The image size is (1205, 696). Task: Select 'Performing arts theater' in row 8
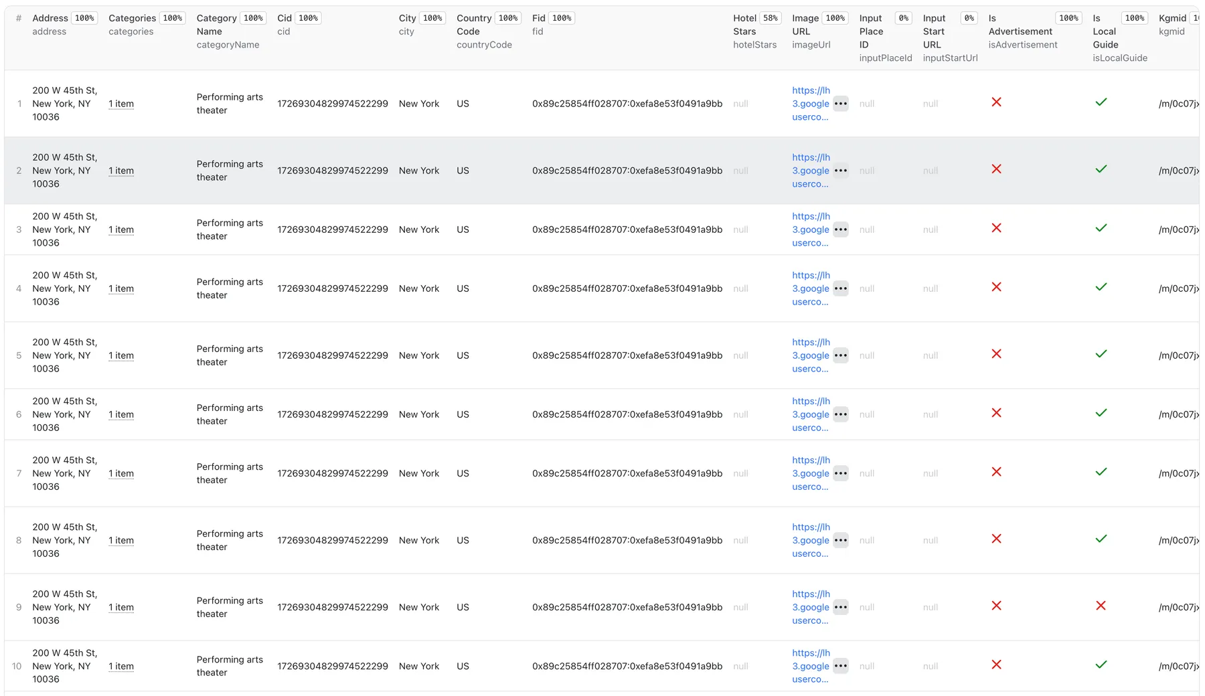pyautogui.click(x=230, y=540)
